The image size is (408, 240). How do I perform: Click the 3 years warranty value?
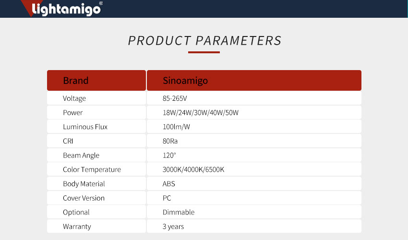(x=173, y=227)
